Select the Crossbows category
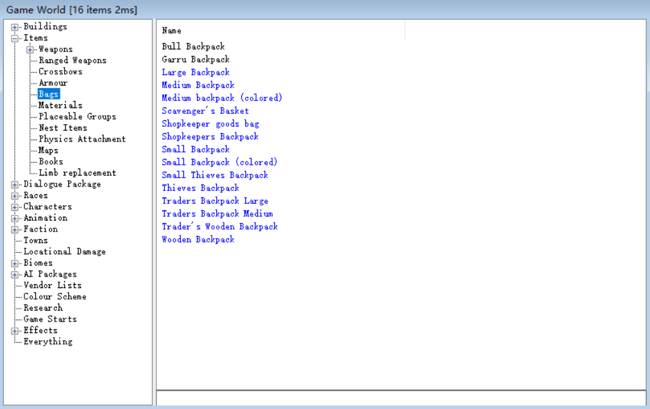Screen dimensions: 650x409 pos(60,71)
